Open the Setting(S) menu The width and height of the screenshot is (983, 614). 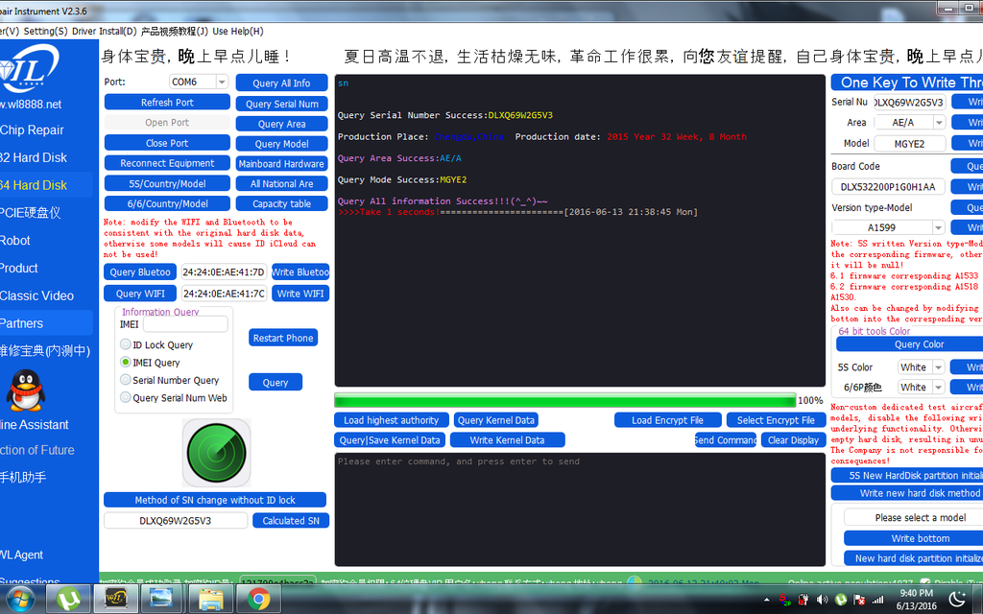[45, 31]
